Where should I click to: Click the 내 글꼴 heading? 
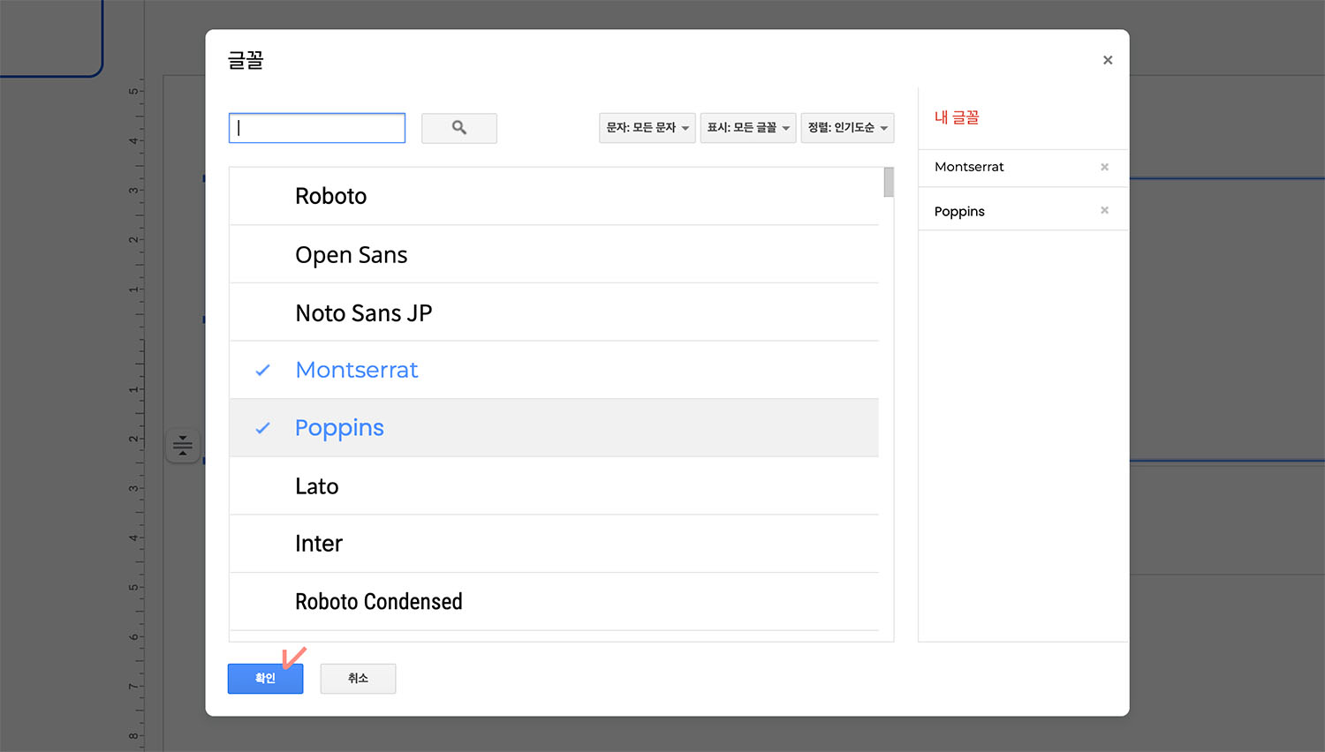pyautogui.click(x=957, y=117)
